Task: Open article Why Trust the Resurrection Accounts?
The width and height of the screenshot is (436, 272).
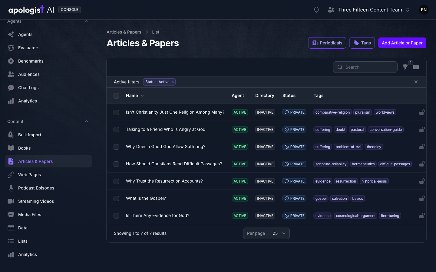Action: [x=164, y=181]
